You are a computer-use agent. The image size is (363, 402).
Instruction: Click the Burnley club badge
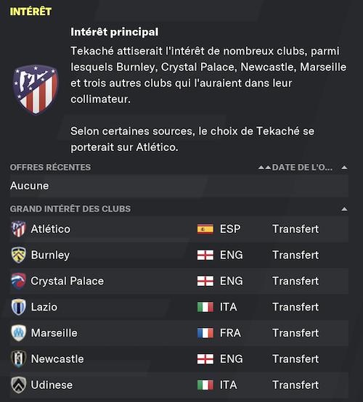pos(18,255)
